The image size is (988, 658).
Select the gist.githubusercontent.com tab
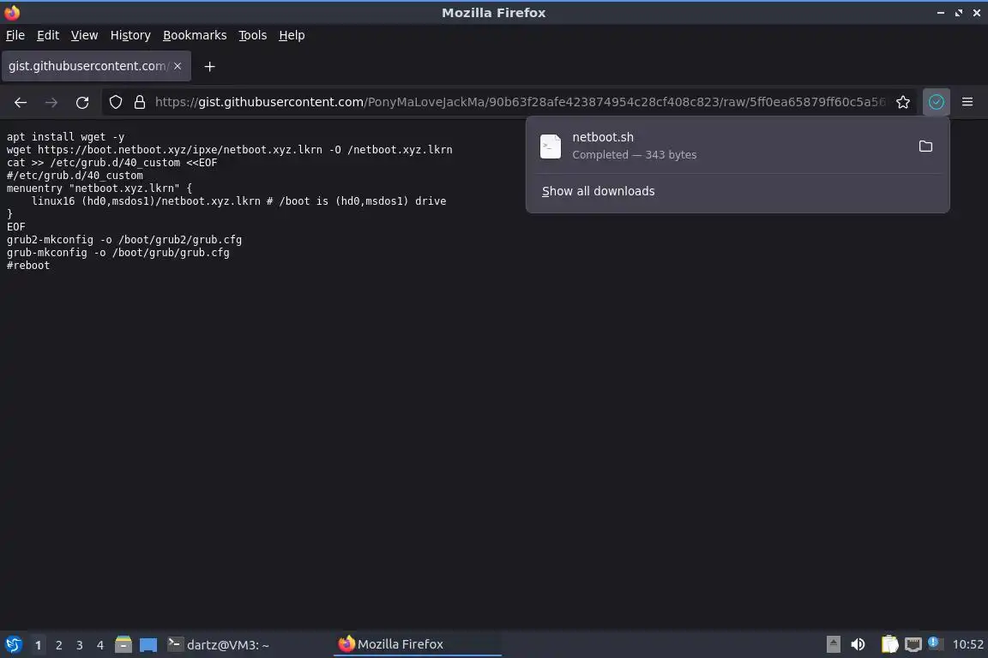coord(88,66)
